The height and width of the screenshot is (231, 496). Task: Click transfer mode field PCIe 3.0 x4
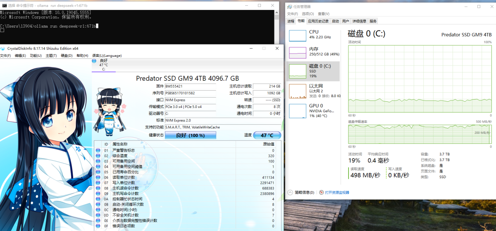click(190, 107)
